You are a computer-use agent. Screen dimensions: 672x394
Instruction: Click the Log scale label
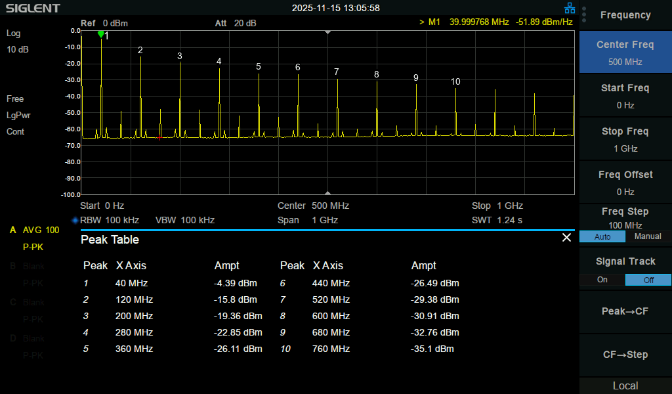[13, 33]
